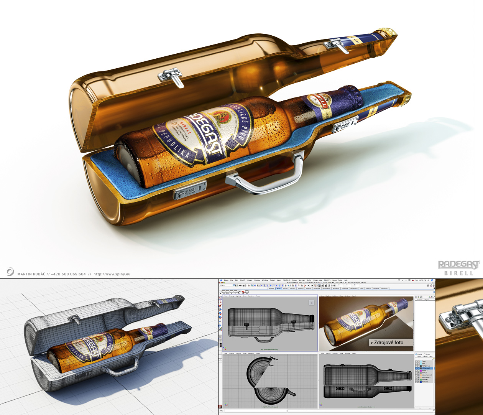The image size is (483, 415).
Task: Choose the Lasso tool in Maya toolbox
Action: pos(220,302)
